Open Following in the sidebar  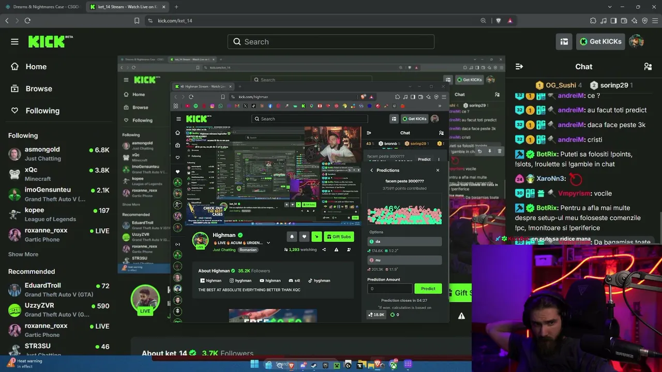click(35, 111)
